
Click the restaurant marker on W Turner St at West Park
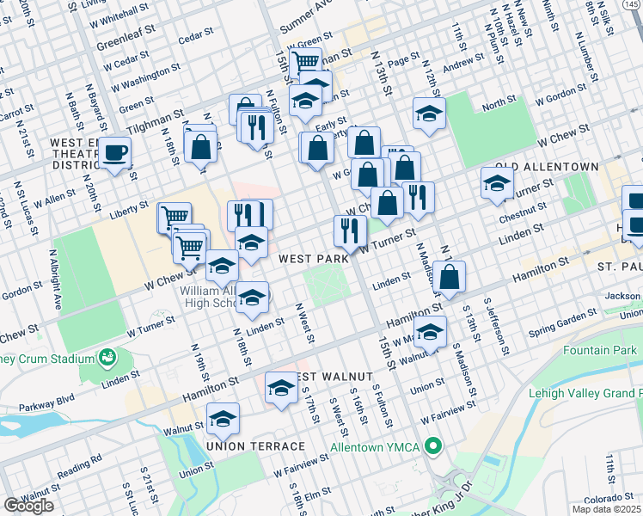(350, 230)
